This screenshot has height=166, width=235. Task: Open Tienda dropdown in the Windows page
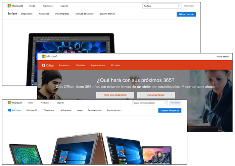(31, 103)
